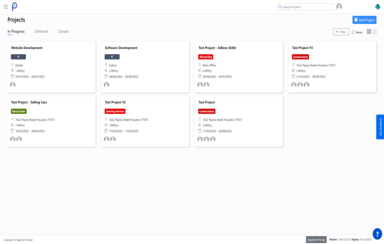Click the Catering Services tag
This screenshot has width=384, height=244.
(115, 111)
